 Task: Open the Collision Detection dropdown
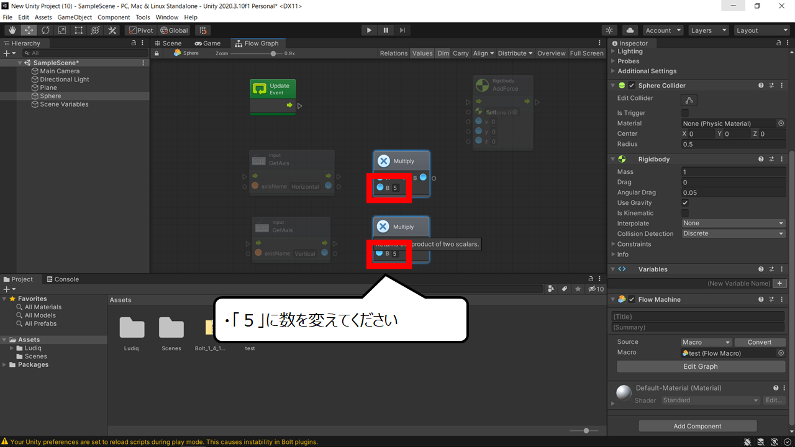tap(734, 234)
